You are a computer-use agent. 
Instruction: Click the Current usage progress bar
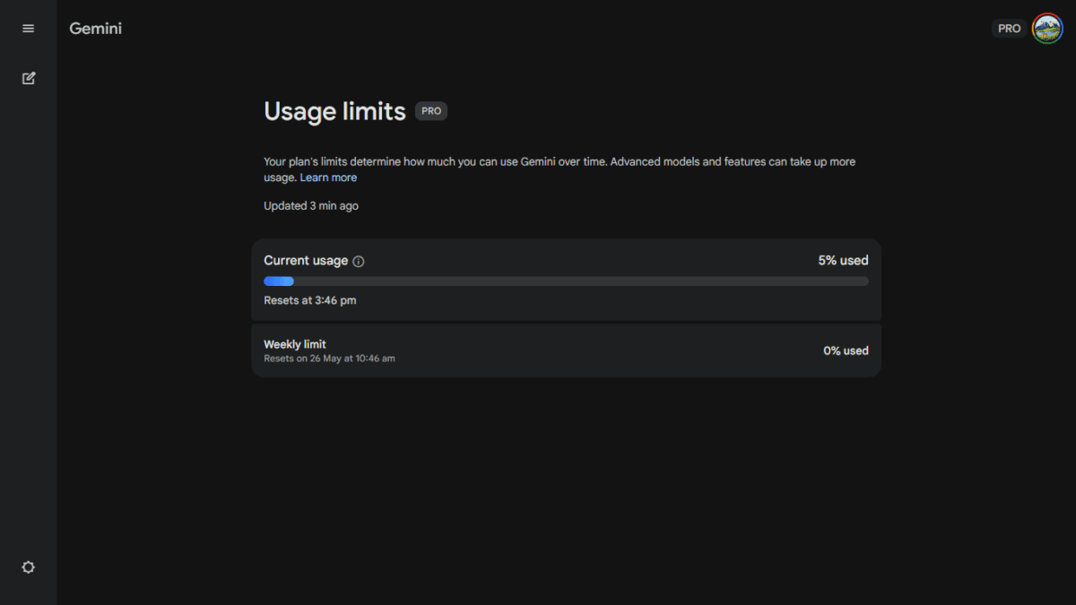click(566, 281)
